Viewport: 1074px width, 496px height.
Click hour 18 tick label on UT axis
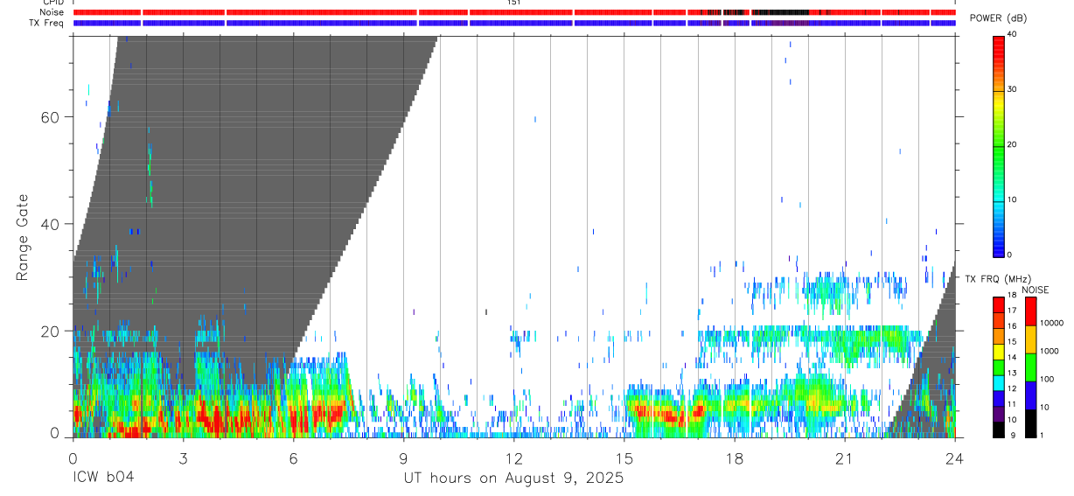(734, 458)
